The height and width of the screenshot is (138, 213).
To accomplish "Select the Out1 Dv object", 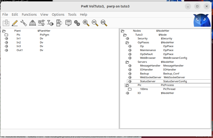I will tap(20, 50).
